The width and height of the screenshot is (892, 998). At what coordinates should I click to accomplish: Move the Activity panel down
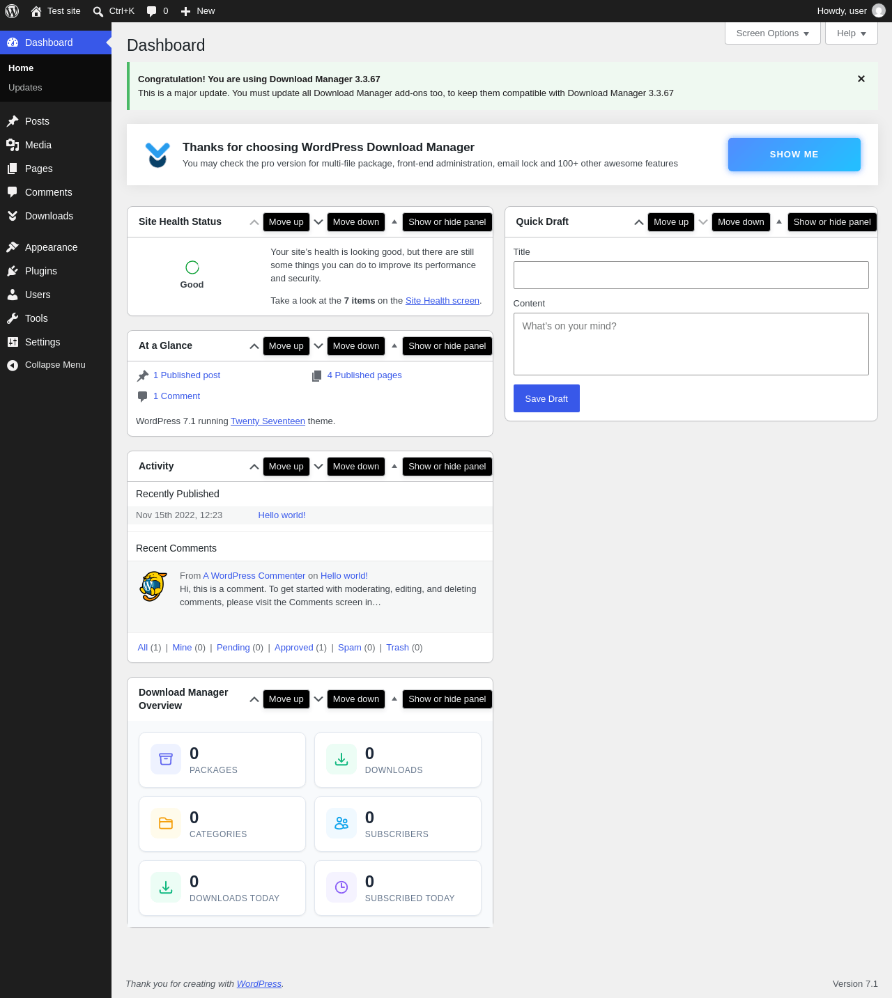tap(318, 467)
